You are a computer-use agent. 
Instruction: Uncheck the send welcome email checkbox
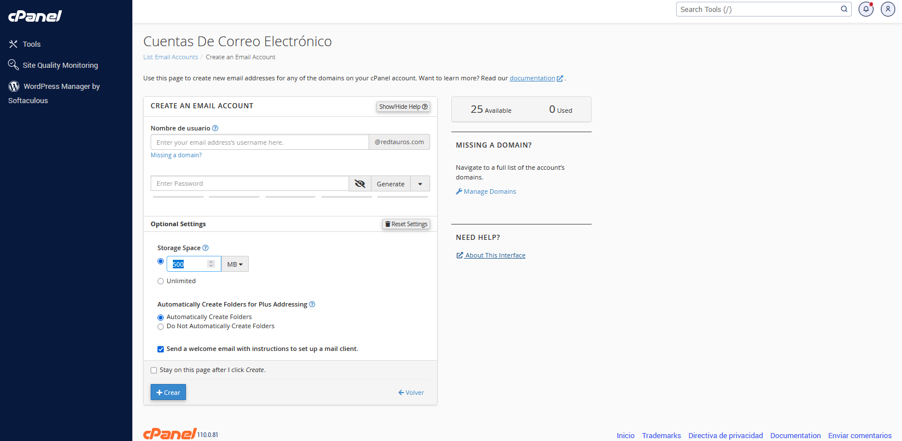click(160, 349)
